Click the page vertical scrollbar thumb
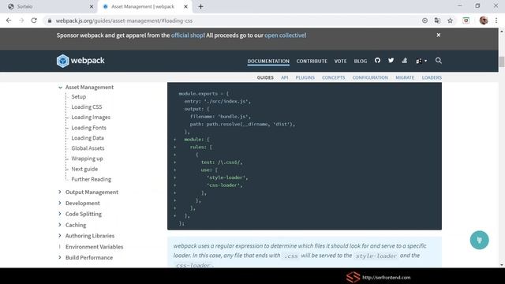The image size is (505, 284). pyautogui.click(x=502, y=62)
